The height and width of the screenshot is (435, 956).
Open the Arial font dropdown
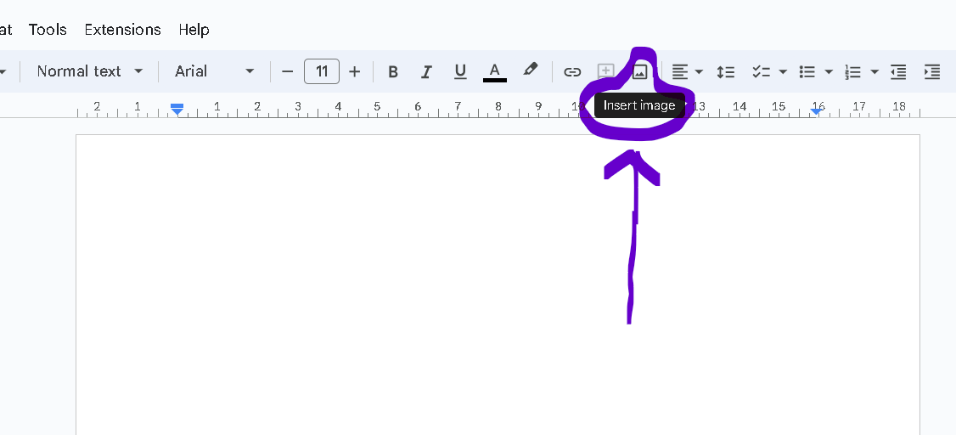[215, 71]
